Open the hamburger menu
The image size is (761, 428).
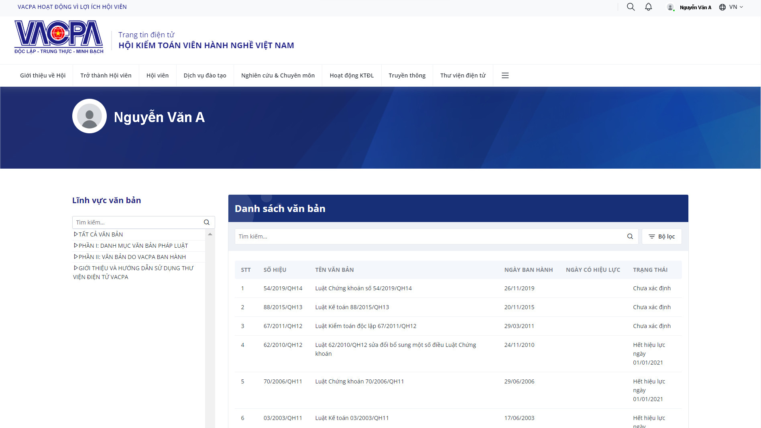coord(505,75)
